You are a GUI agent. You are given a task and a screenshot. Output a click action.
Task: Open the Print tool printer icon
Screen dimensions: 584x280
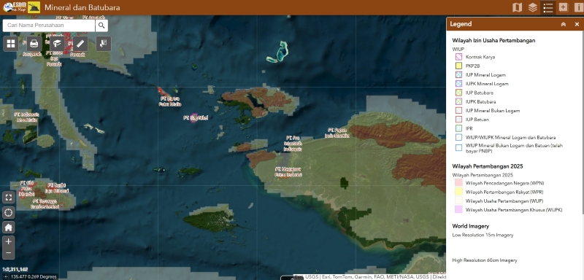click(x=34, y=44)
